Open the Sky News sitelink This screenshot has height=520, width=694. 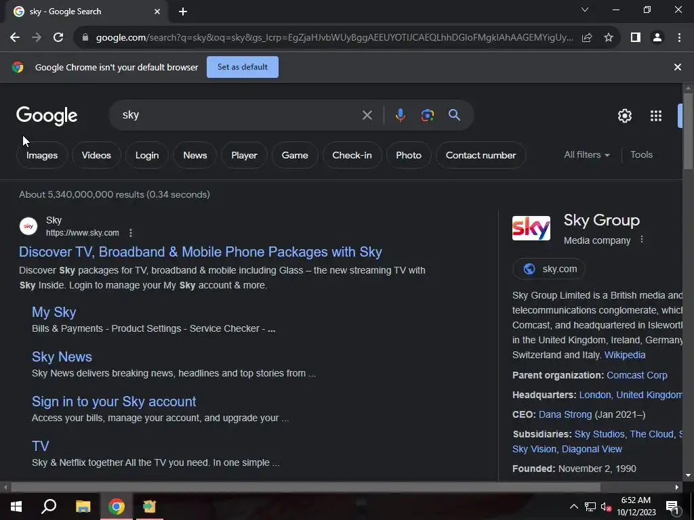[x=62, y=357]
